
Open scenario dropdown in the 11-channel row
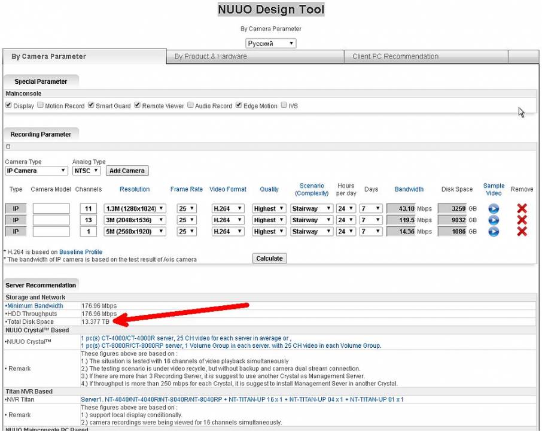pyautogui.click(x=312, y=208)
